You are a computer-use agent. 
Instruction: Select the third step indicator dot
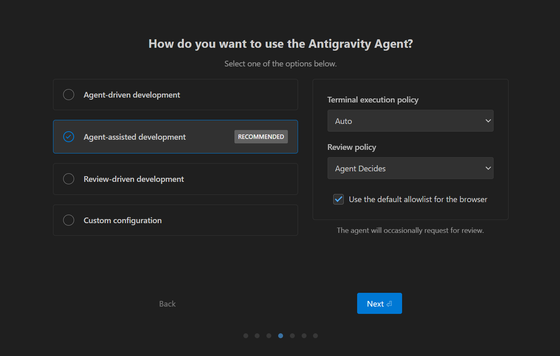269,336
